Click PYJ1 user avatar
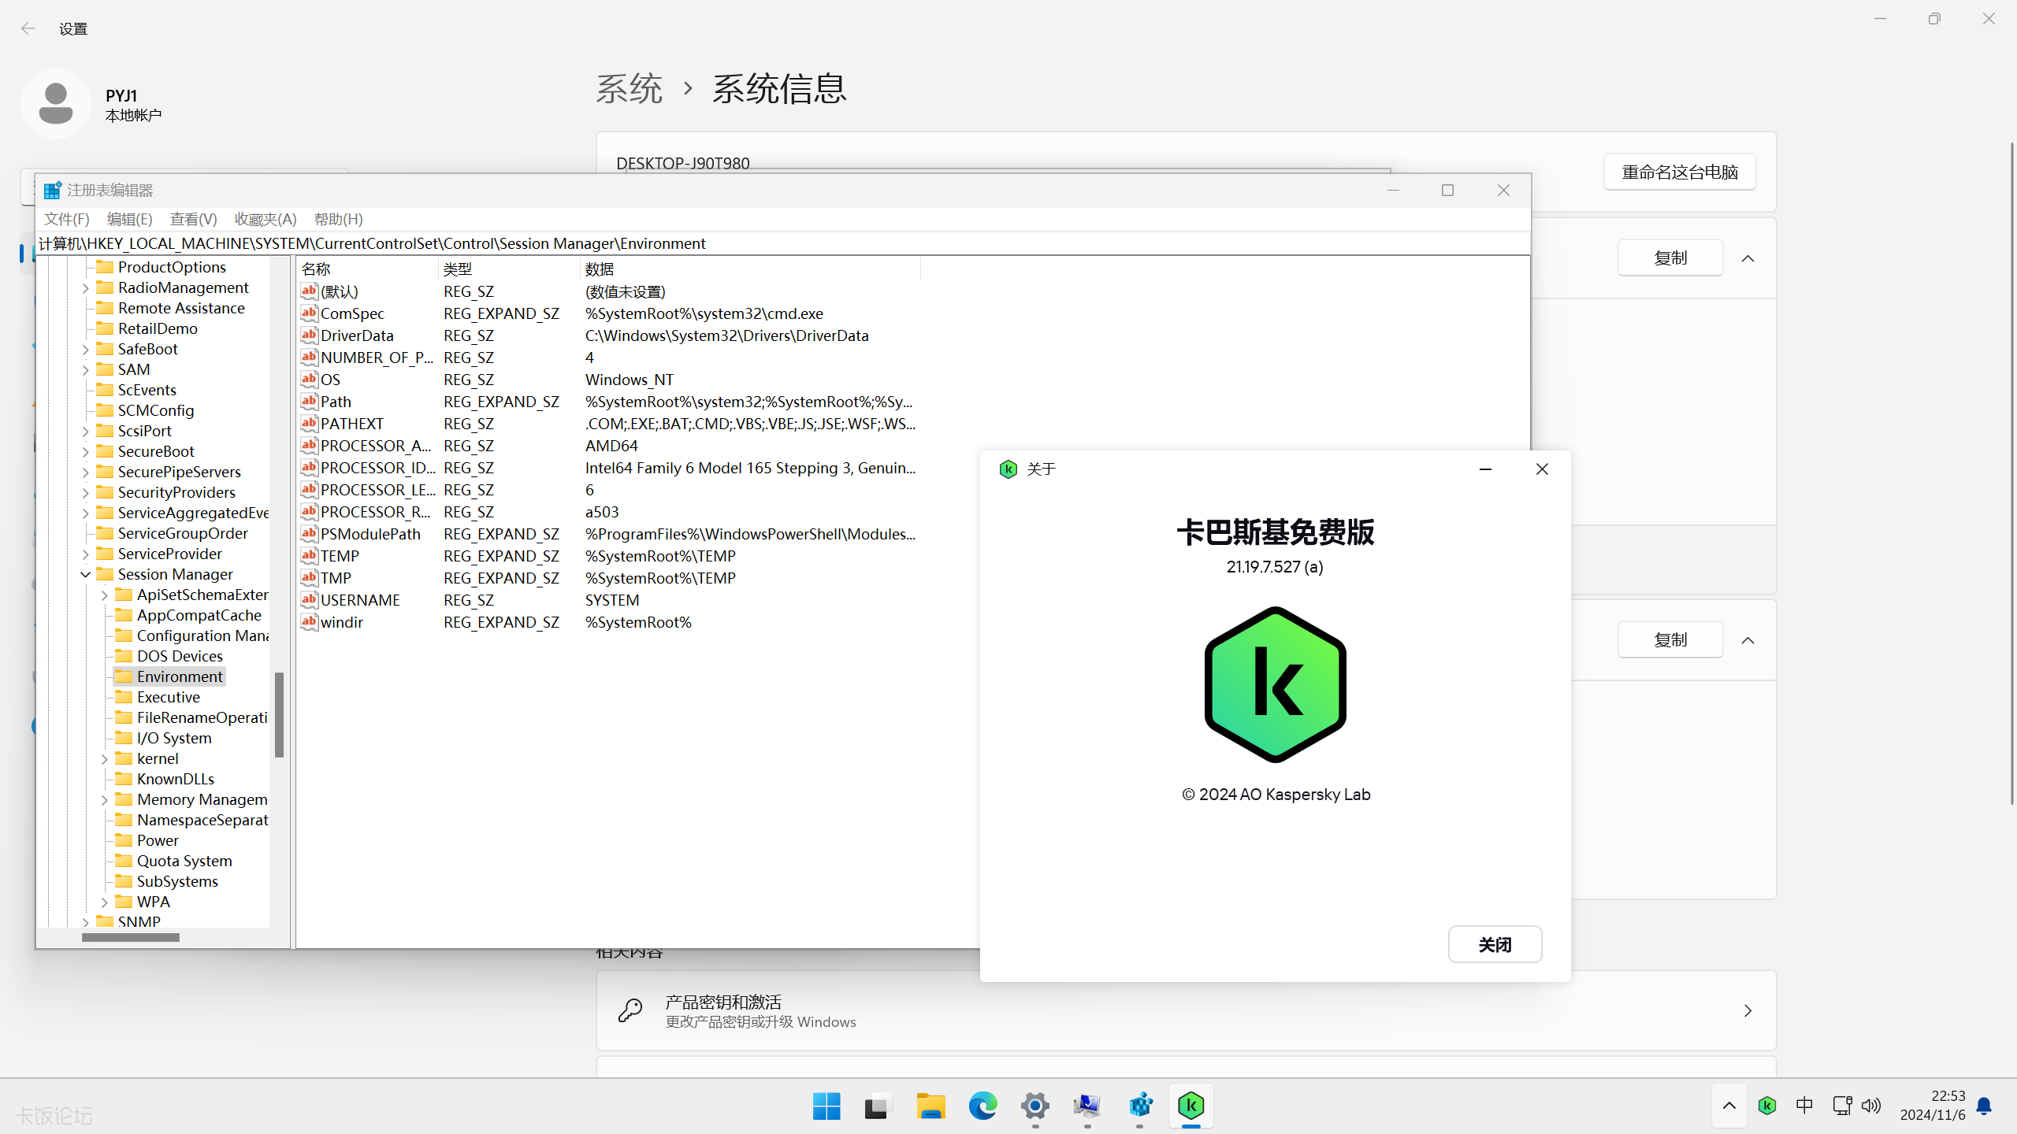2017x1134 pixels. pyautogui.click(x=56, y=104)
